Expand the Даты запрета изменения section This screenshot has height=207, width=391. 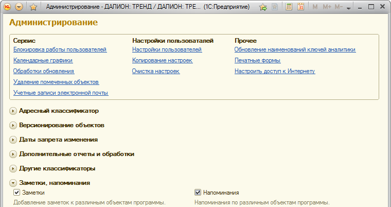pyautogui.click(x=13, y=140)
